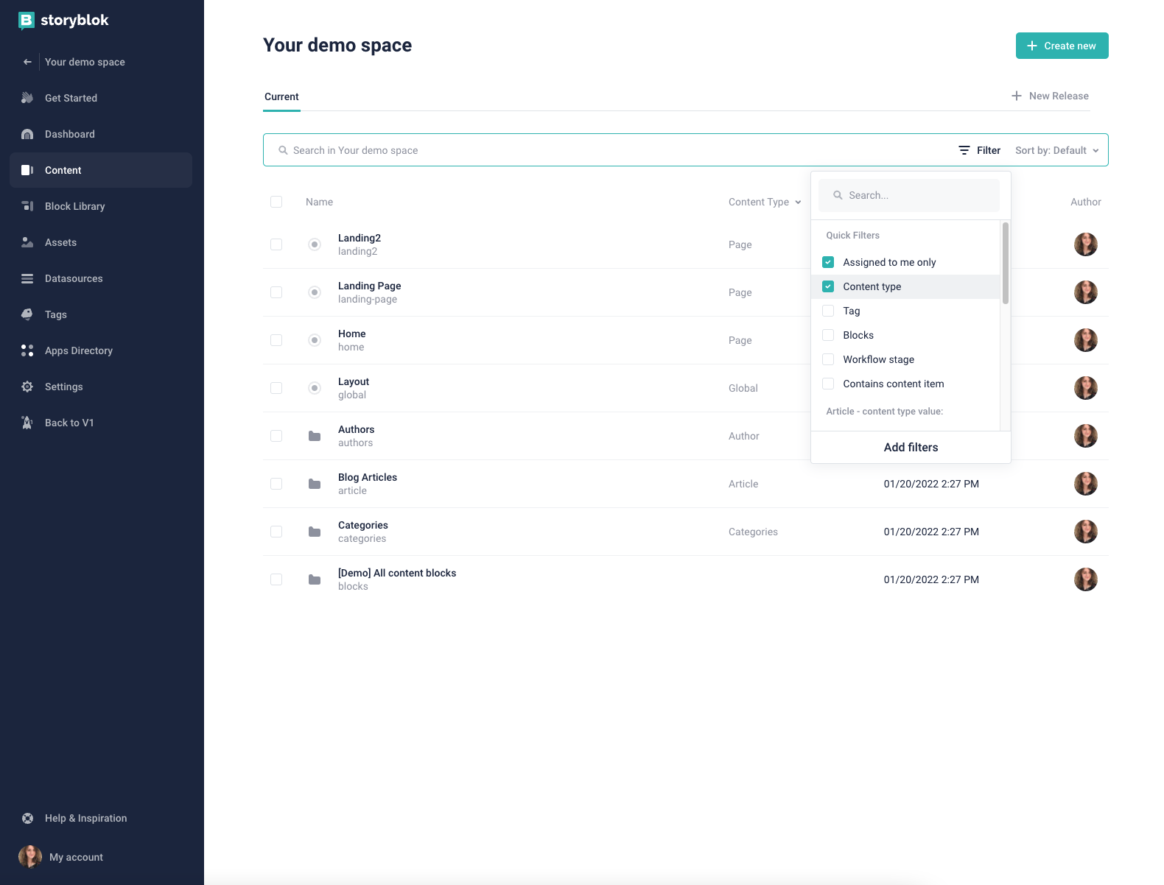Uncheck the Content type filter
The image size is (1164, 885).
[x=828, y=286]
